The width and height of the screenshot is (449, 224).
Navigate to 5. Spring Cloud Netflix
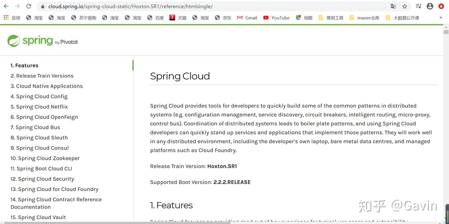pyautogui.click(x=39, y=107)
